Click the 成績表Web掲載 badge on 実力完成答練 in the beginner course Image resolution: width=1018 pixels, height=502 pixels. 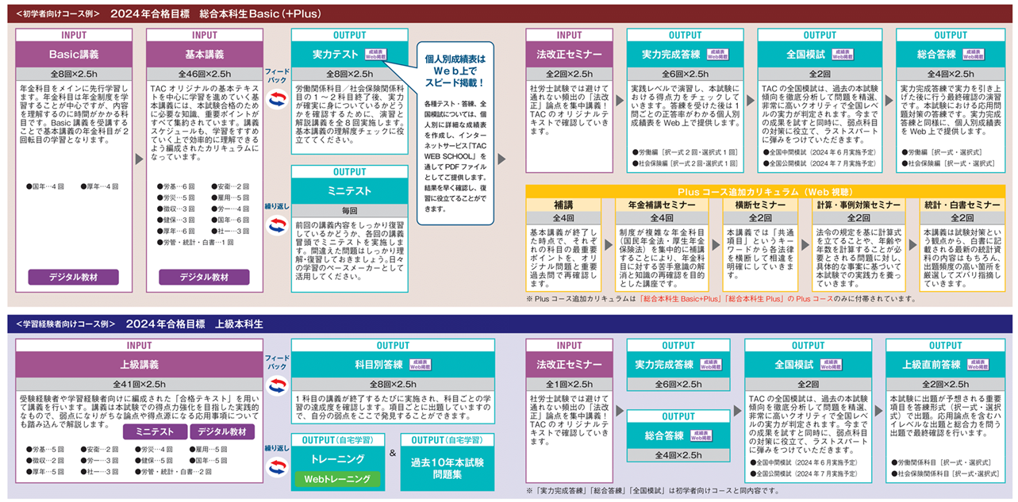click(x=713, y=55)
